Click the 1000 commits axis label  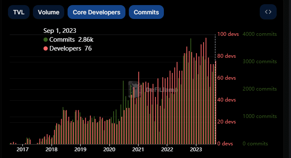(260, 116)
